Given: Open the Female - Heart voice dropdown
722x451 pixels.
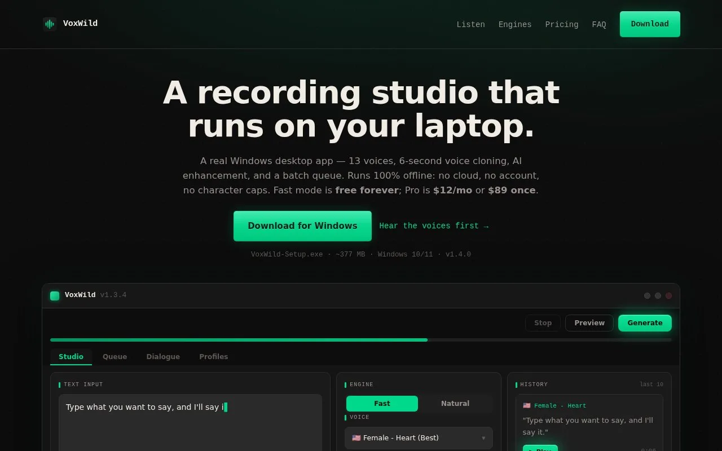Looking at the screenshot, I should (419, 438).
